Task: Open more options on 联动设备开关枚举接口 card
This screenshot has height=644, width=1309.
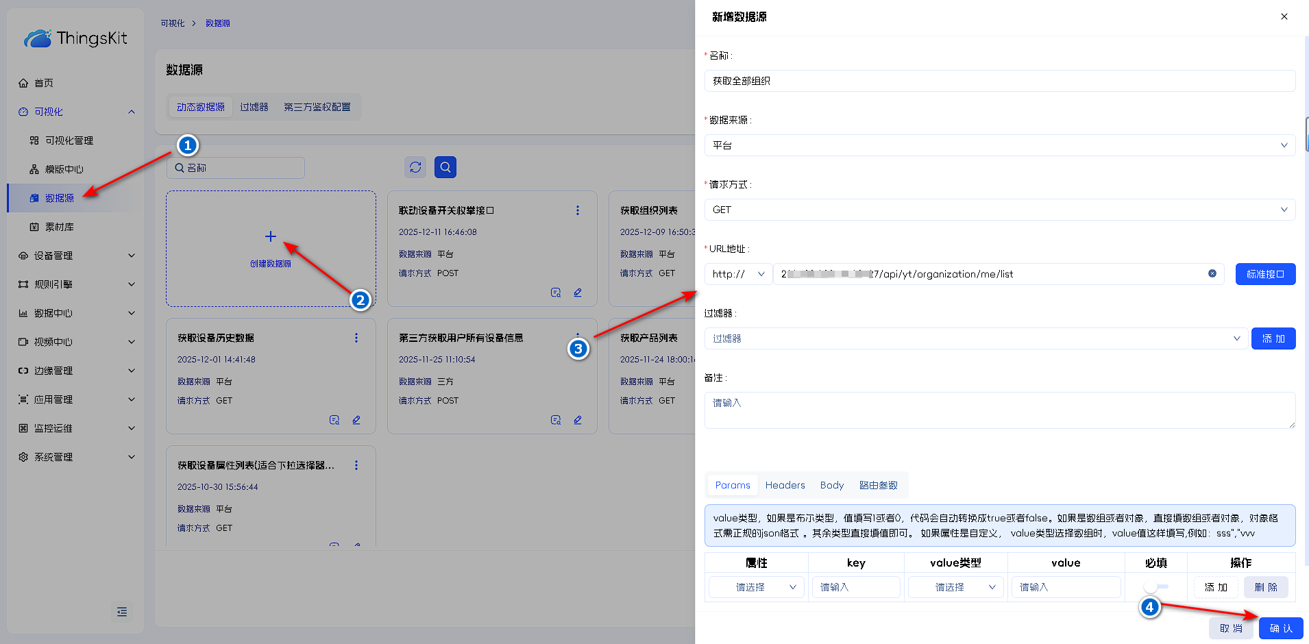Action: pos(578,210)
